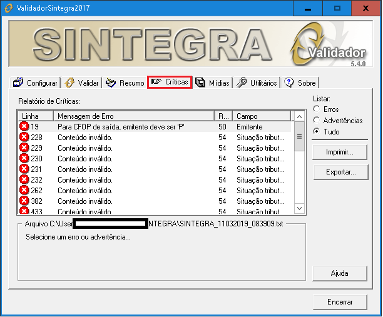Close the ValidadorSintegra2017 window
This screenshot has height=317, width=383.
click(x=365, y=8)
